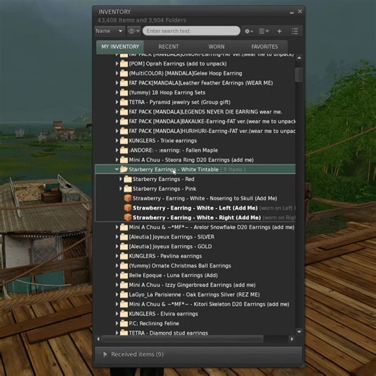
Task: Click Mini A Chuu Steora Ring folder icon
Action: [x=124, y=160]
